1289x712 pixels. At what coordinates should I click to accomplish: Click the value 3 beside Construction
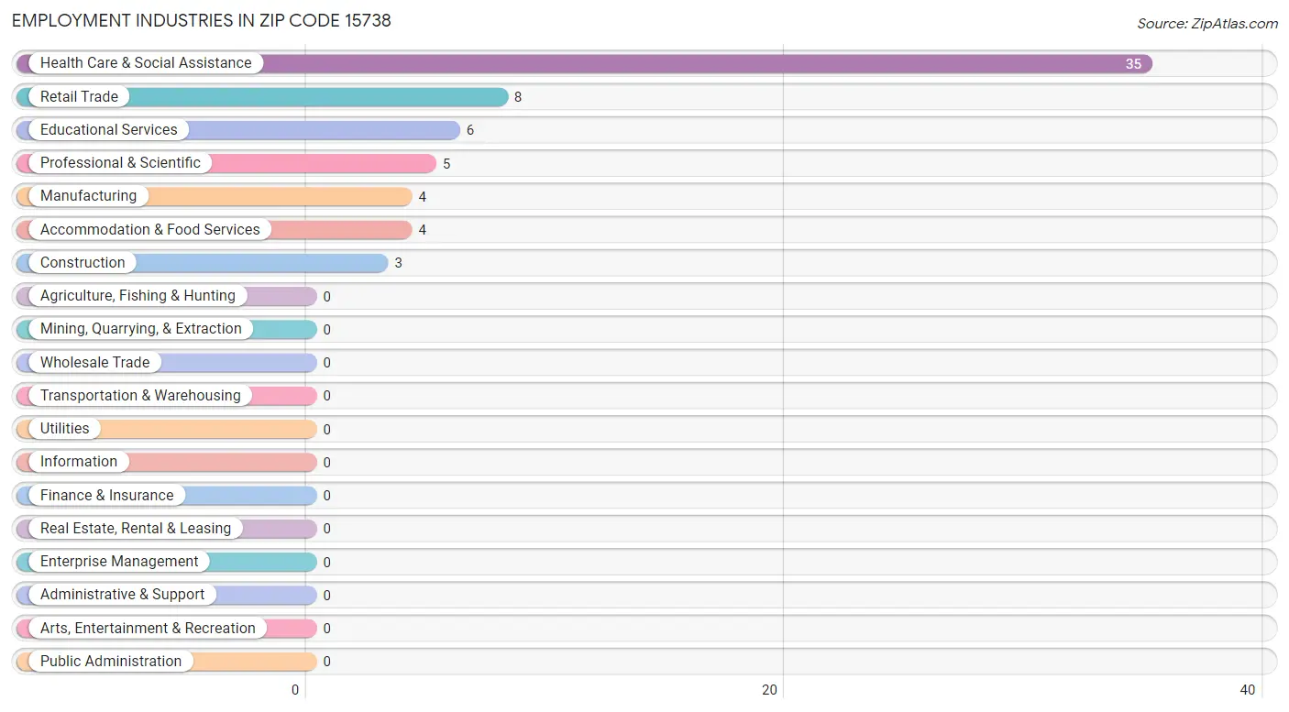tap(399, 263)
